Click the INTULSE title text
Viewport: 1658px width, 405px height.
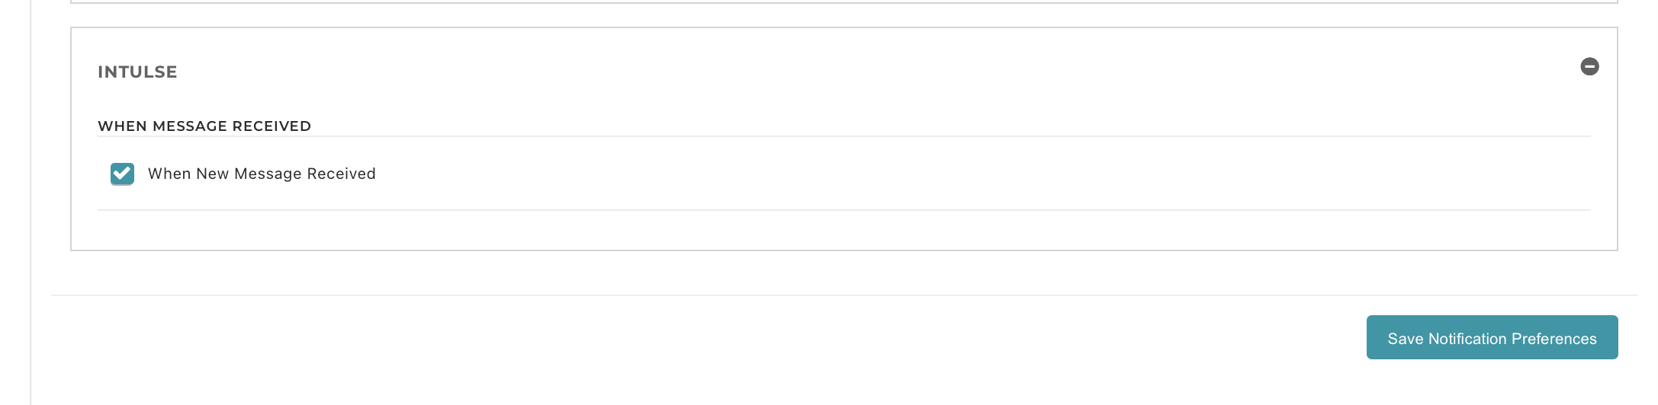click(x=137, y=72)
